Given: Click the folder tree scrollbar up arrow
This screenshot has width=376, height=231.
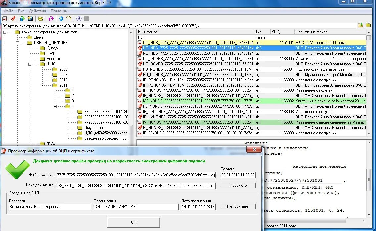Looking at the screenshot, I should [x=131, y=32].
